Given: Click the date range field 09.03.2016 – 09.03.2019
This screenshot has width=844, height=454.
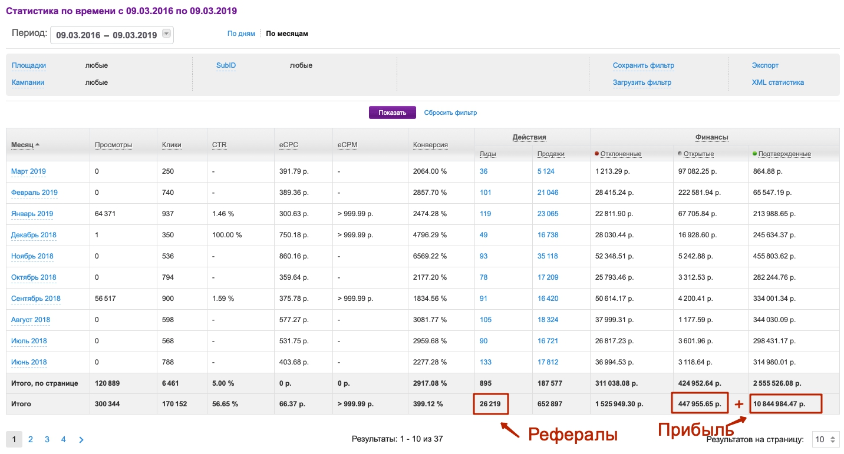Looking at the screenshot, I should (112, 35).
